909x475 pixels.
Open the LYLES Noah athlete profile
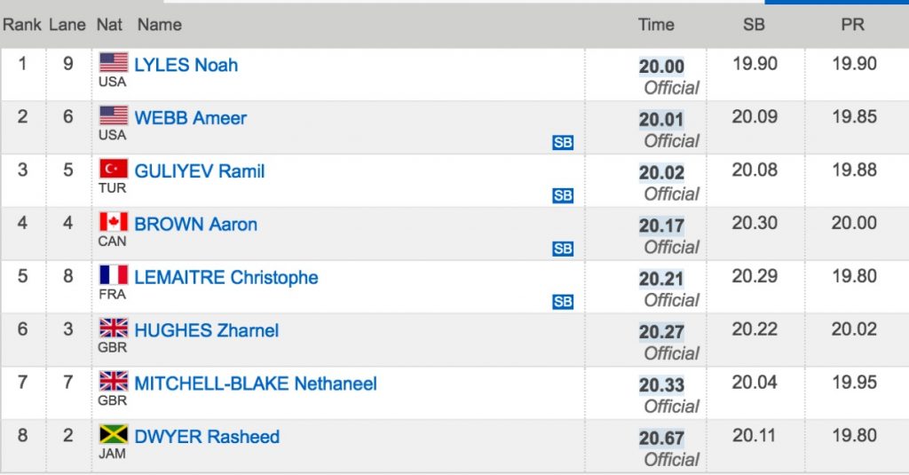pyautogui.click(x=186, y=65)
